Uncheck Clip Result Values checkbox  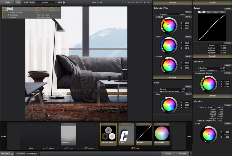[x=36, y=17]
